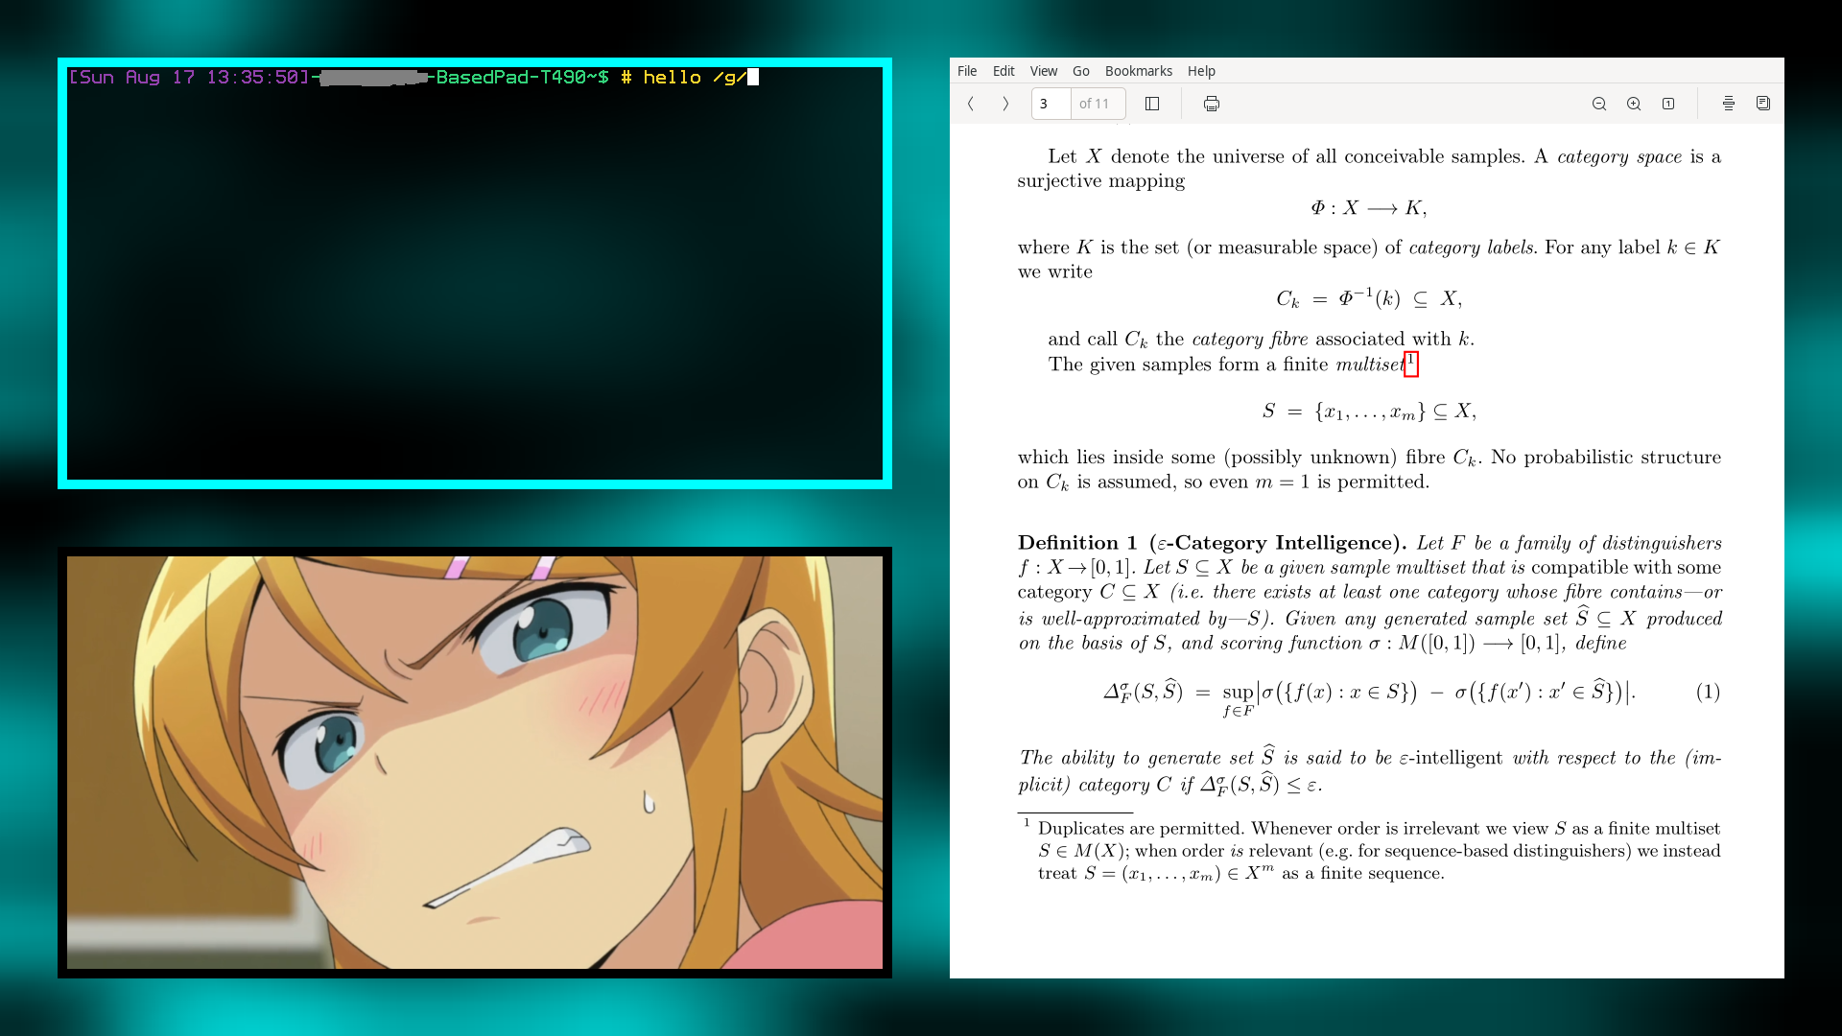Go to the next page arrow
1842x1036 pixels.
(1005, 104)
